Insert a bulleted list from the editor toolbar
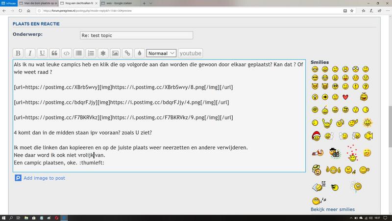Image resolution: width=392 pixels, height=221 pixels. pos(79,53)
